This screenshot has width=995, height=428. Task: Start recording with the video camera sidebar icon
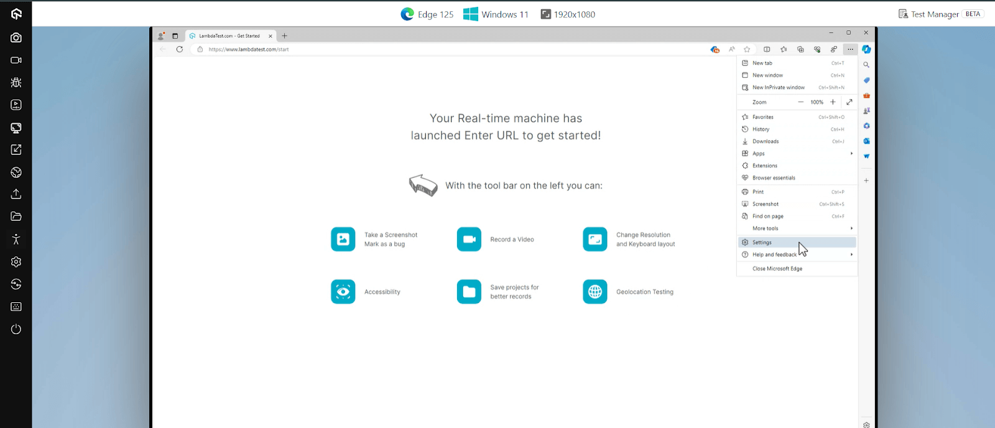point(16,60)
